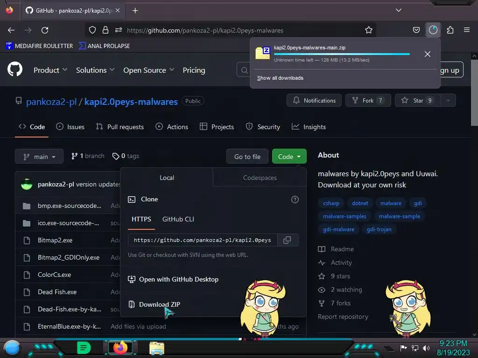Click Show all downloads link
The image size is (478, 358).
click(x=280, y=78)
